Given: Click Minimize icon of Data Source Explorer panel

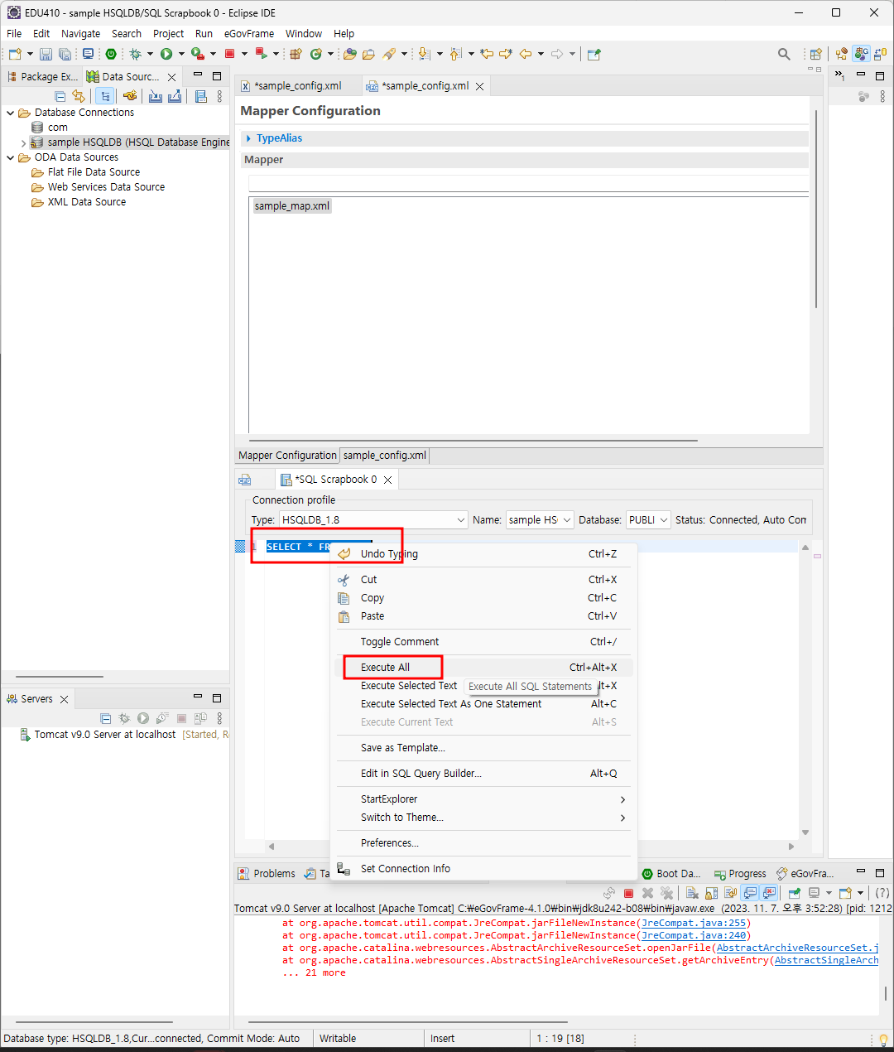Looking at the screenshot, I should point(198,75).
